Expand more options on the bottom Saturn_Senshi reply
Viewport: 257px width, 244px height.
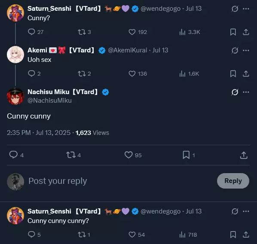[246, 211]
